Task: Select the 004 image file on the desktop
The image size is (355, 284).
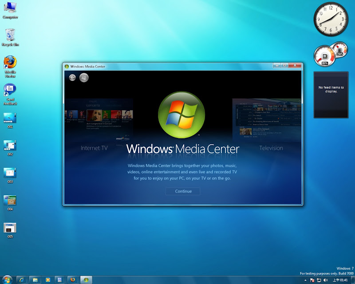Action: point(10,203)
